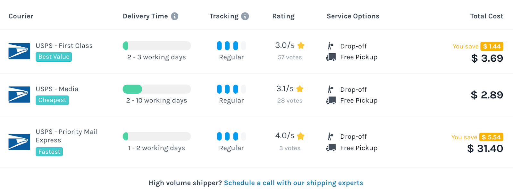This screenshot has height=192, width=513.
Task: Click the Delivery Time info icon
Action: point(174,16)
